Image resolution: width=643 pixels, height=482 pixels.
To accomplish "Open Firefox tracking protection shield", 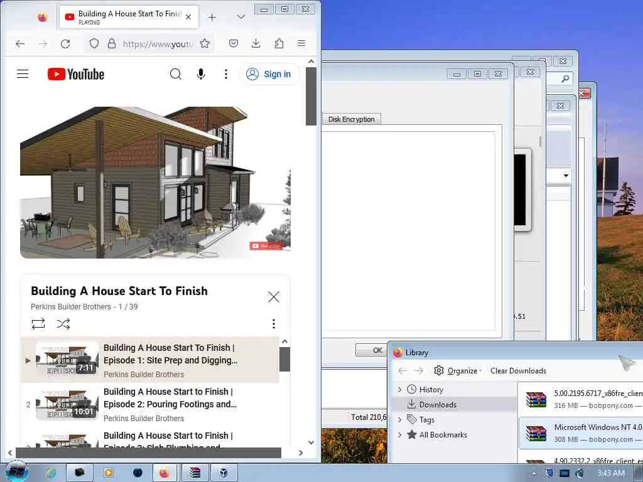I will [x=94, y=43].
